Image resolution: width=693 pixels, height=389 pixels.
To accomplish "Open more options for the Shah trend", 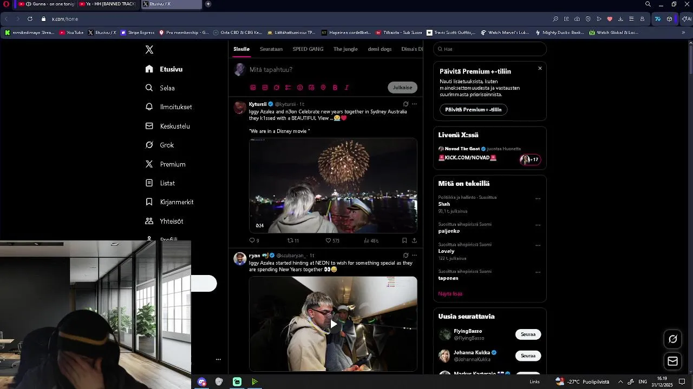I will click(538, 198).
